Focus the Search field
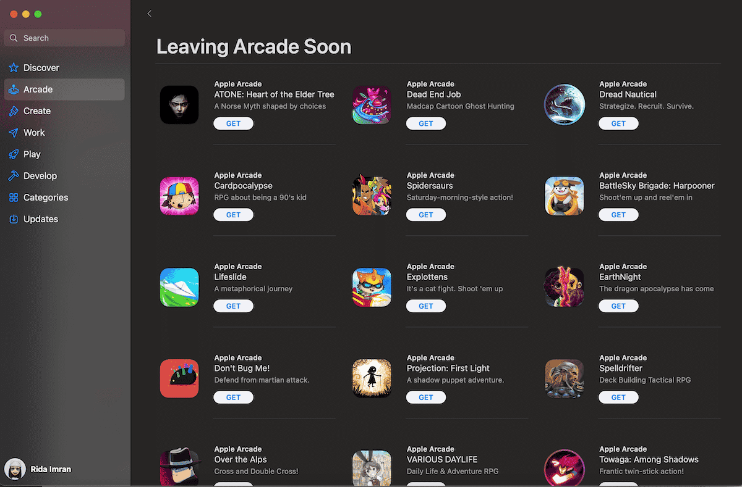This screenshot has height=487, width=742. 64,38
